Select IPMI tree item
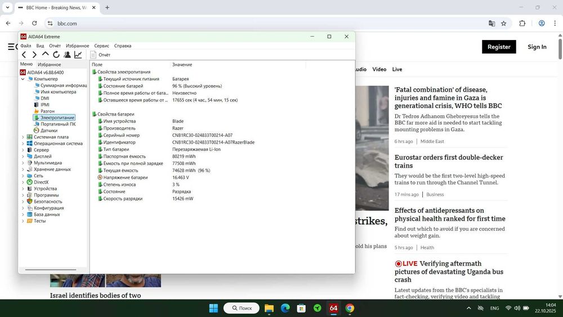This screenshot has height=317, width=563. click(41, 105)
